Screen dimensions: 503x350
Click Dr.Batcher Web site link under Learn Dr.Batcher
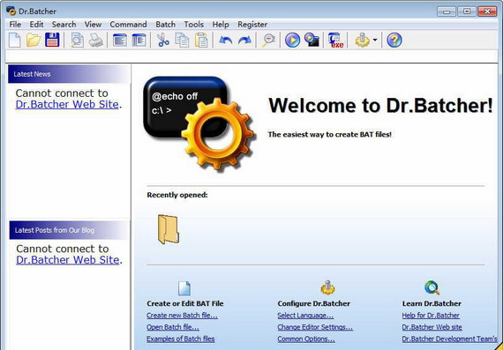(432, 327)
